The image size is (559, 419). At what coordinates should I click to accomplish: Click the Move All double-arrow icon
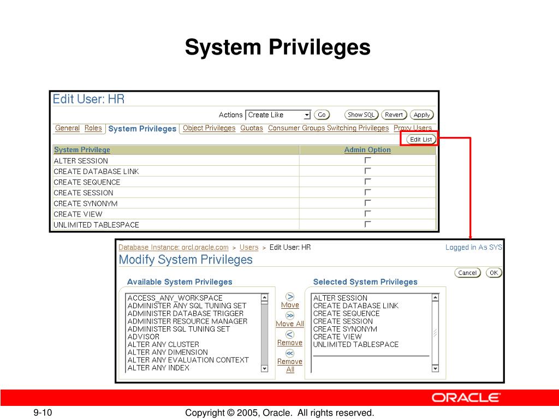tap(290, 316)
